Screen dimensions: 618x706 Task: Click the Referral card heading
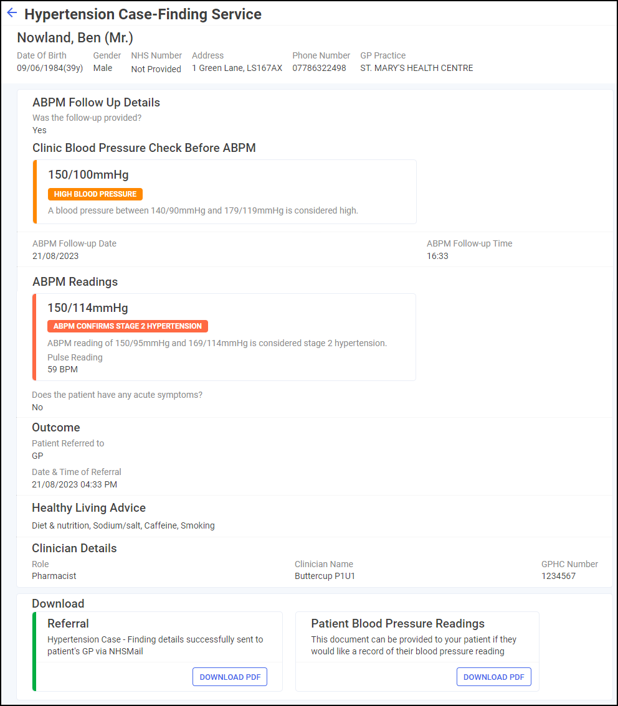pyautogui.click(x=68, y=624)
